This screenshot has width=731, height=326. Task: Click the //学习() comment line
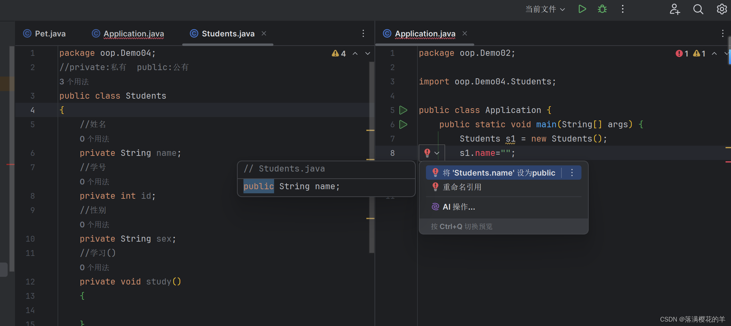98,253
